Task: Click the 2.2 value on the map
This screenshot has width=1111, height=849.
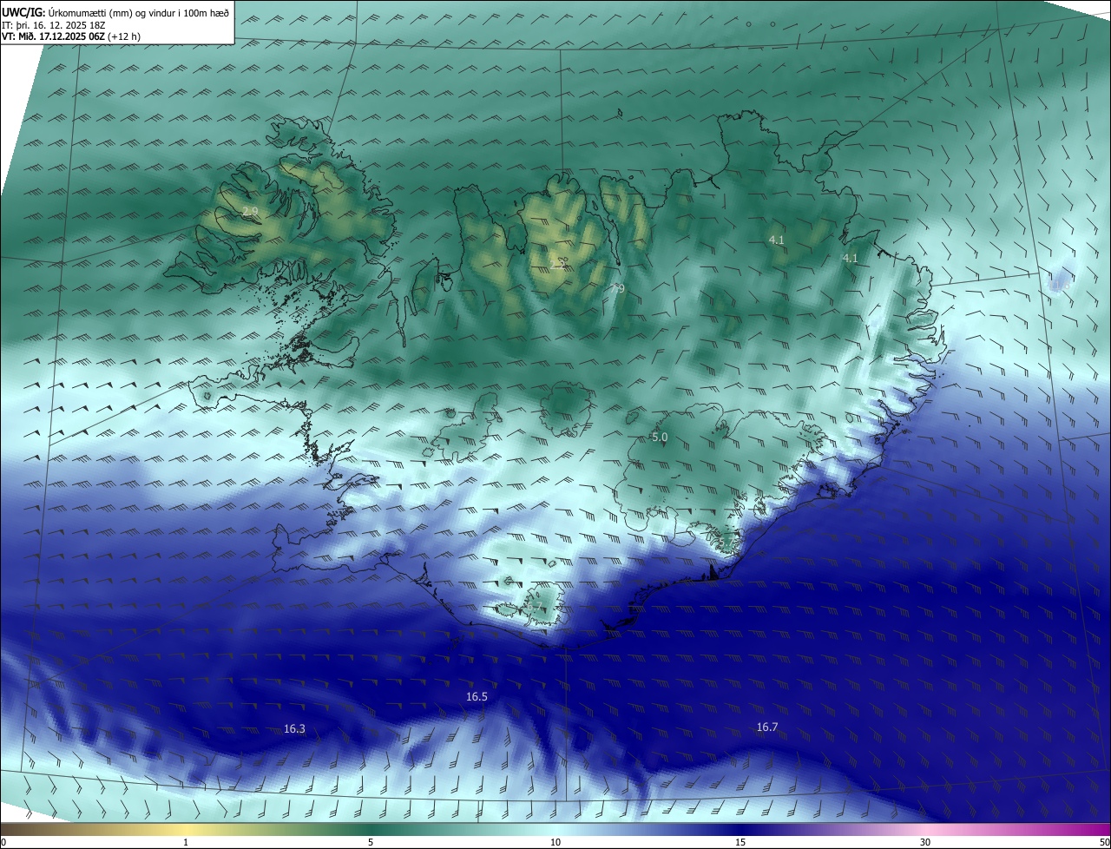Action: pos(560,265)
